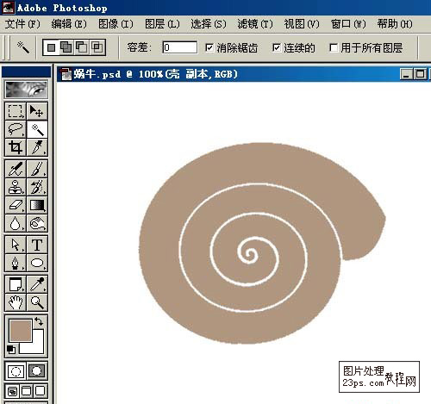Viewport: 431px width, 404px height.
Task: Click the Adobe Online eye image
Action: coord(26,90)
